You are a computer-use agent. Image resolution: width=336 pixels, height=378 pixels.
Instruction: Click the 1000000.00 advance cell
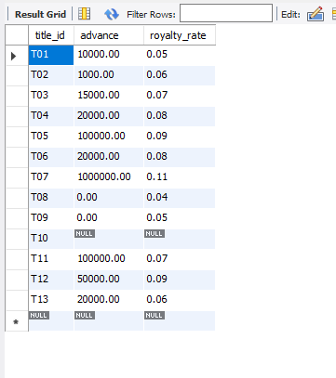[109, 177]
